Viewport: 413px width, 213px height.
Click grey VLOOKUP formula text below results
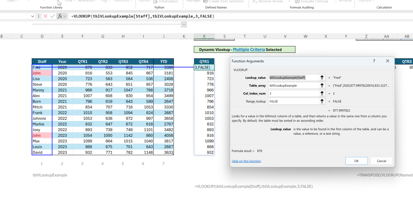[254, 186]
